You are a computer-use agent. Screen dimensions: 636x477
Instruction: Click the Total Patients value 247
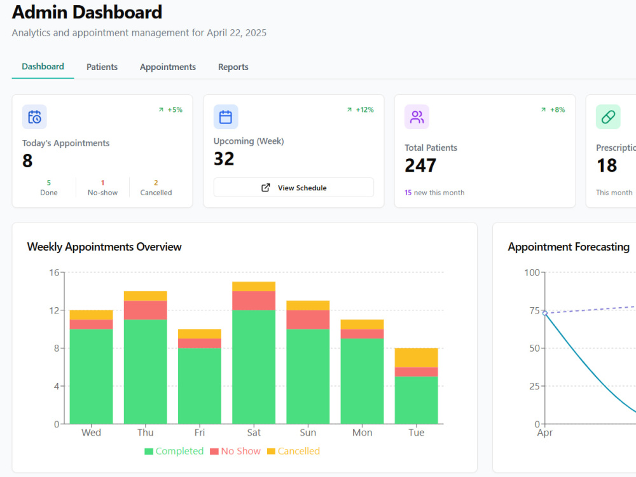(x=420, y=165)
